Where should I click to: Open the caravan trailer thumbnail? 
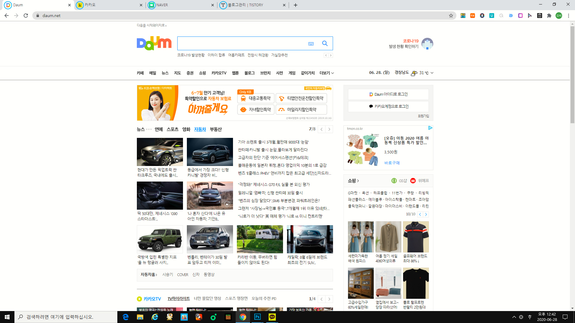pyautogui.click(x=260, y=239)
